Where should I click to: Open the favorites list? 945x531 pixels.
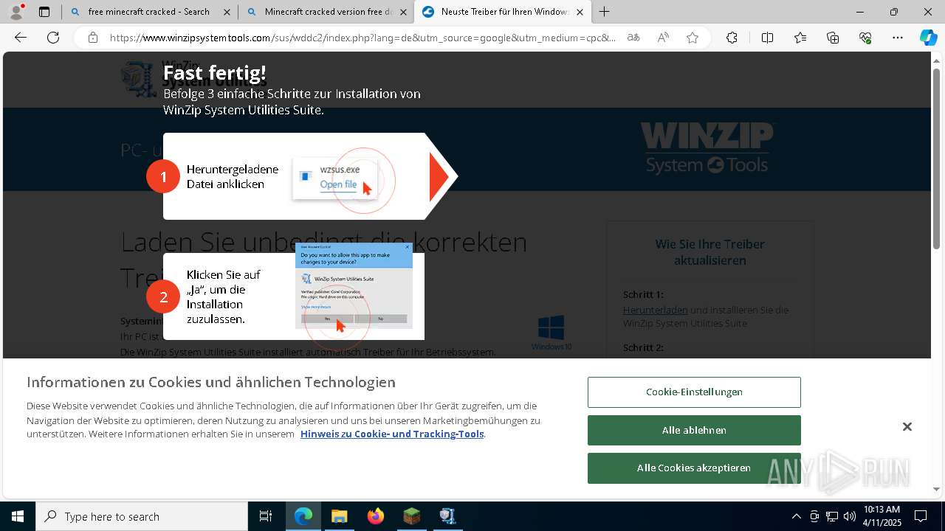coord(800,38)
